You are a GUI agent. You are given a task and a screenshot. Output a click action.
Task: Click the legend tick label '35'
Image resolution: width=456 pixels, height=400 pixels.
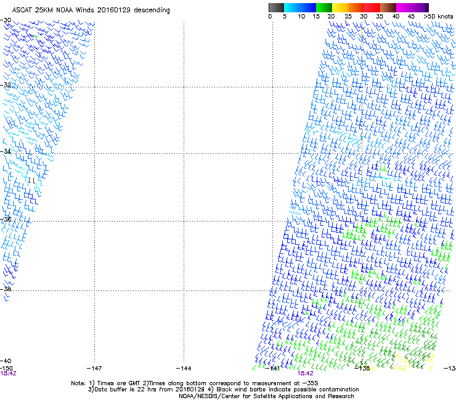(x=380, y=17)
